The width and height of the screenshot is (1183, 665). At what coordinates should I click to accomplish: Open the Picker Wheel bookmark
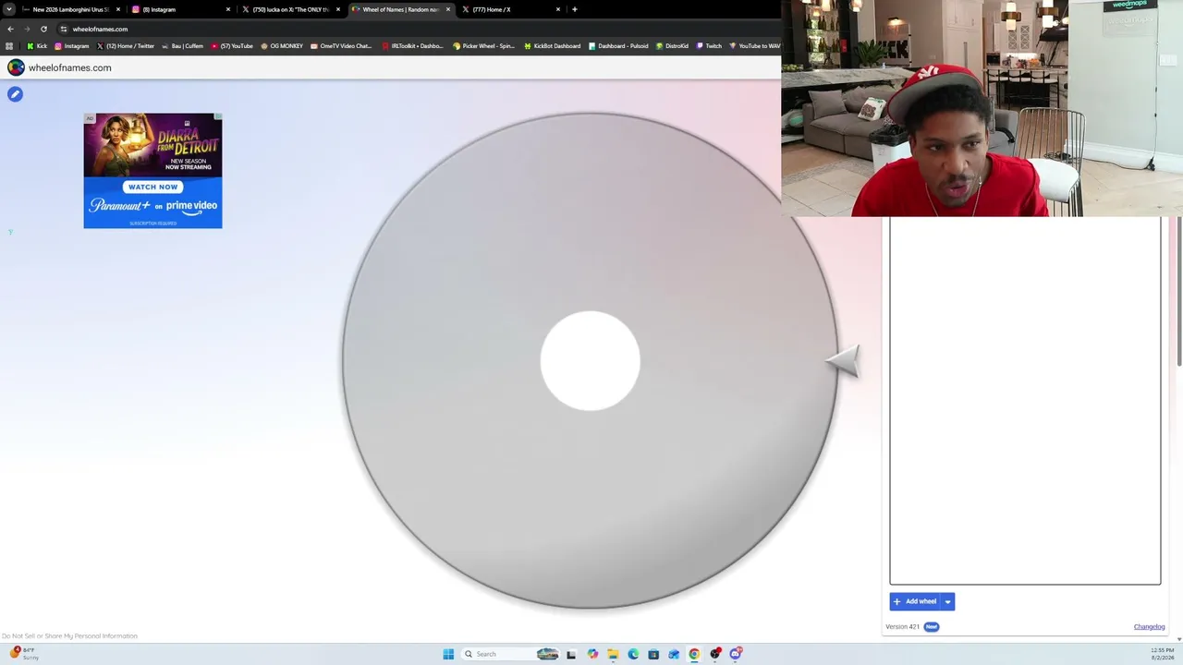483,46
